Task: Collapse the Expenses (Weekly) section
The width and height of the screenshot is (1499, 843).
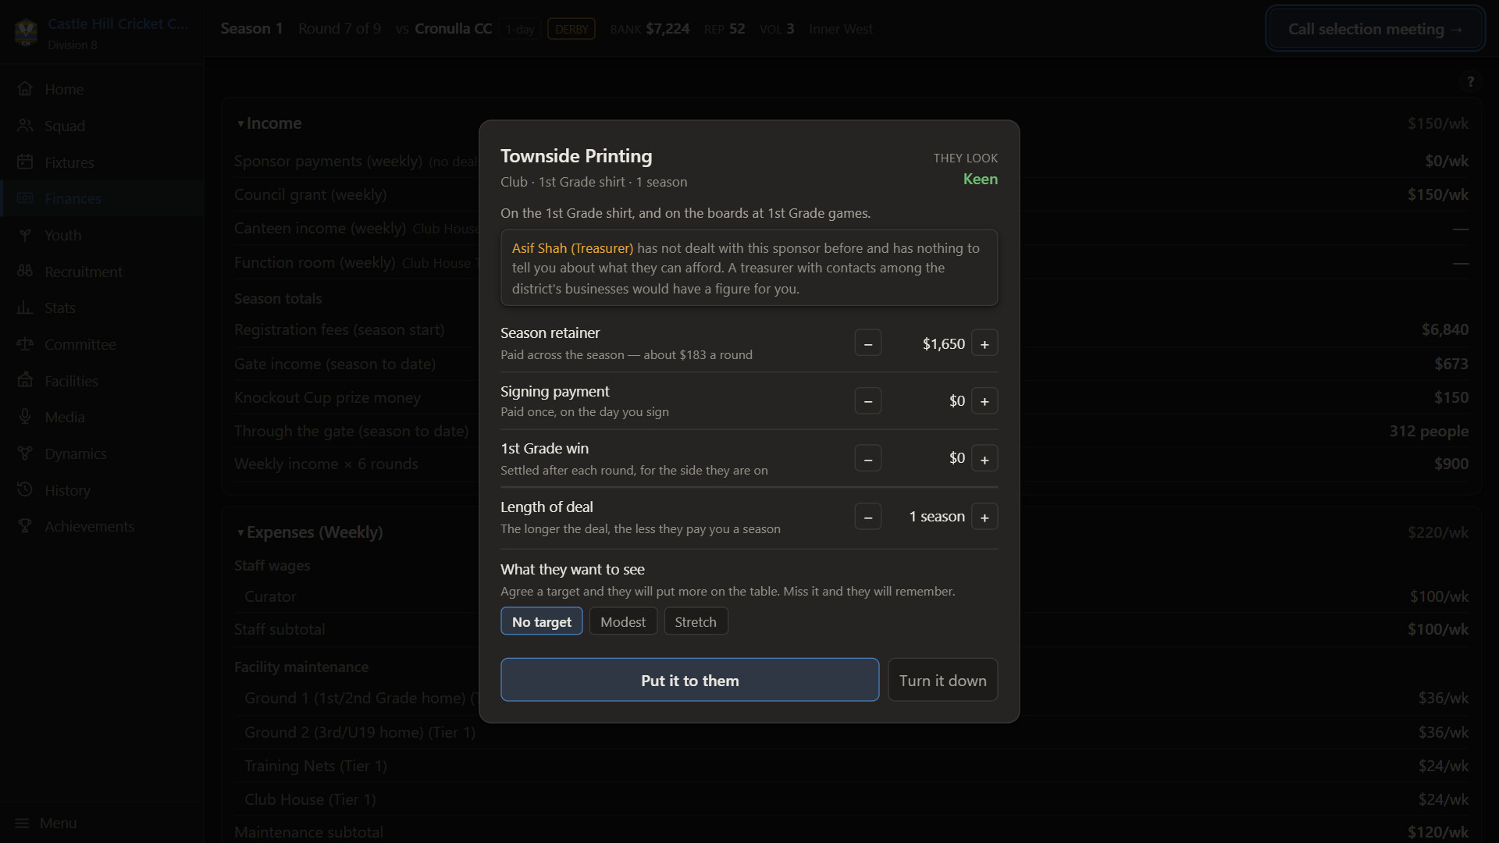Action: coord(240,532)
